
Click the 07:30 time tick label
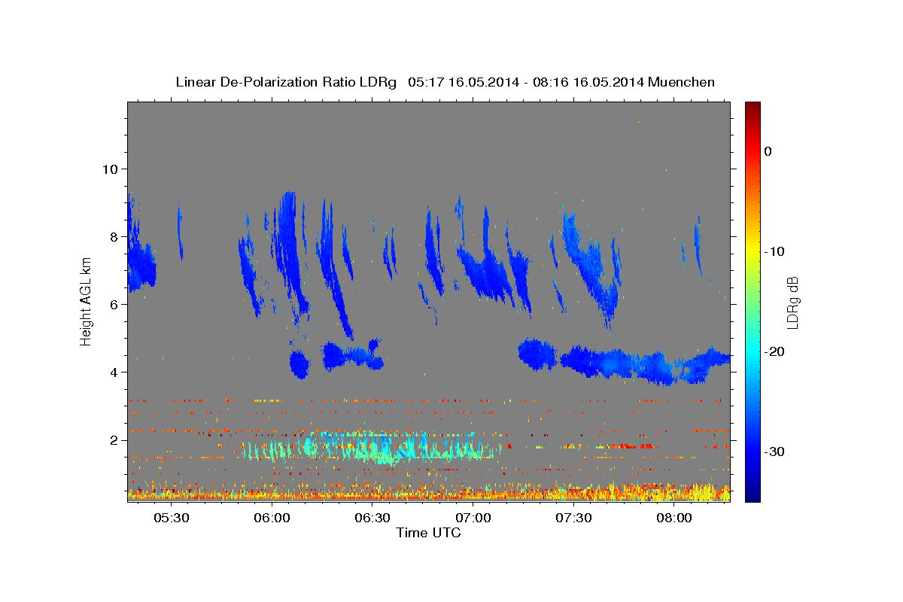pyautogui.click(x=573, y=518)
